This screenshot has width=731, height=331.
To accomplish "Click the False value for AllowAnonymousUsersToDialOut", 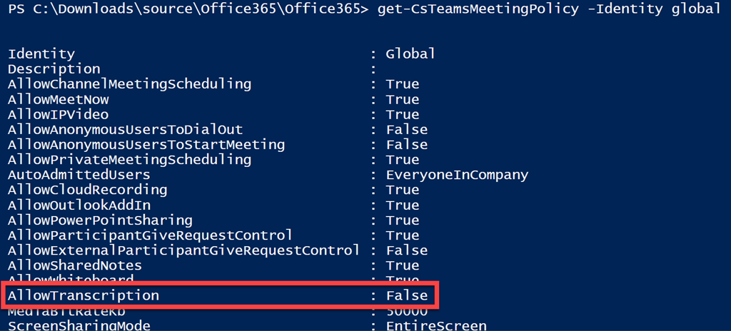I will pos(406,130).
